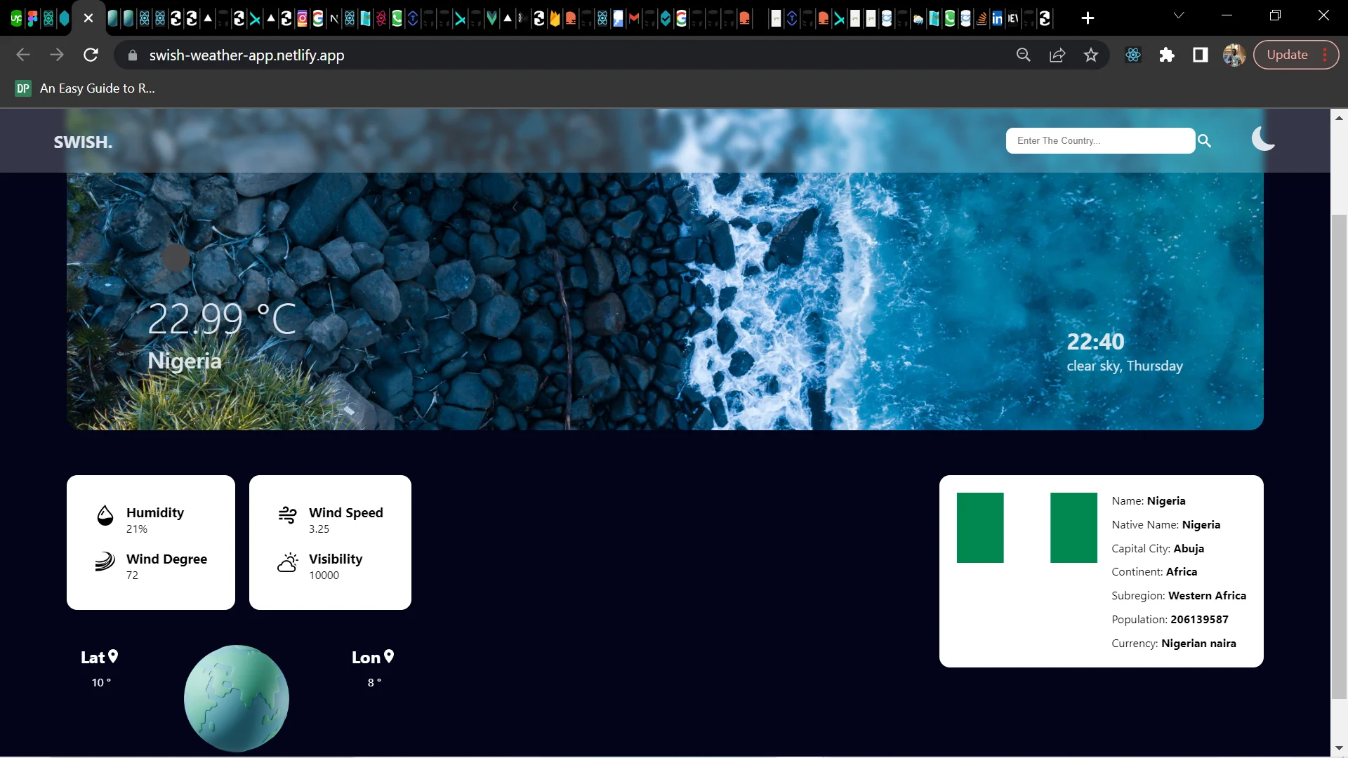This screenshot has height=758, width=1348.
Task: Bookmark this page with the star icon
Action: pos(1090,55)
